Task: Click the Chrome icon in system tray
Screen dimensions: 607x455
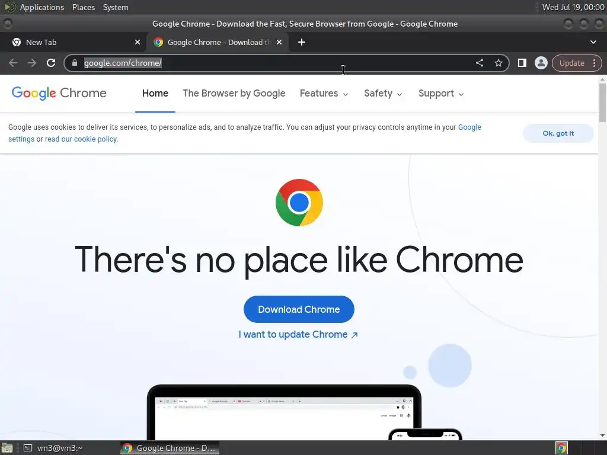Action: tap(561, 448)
